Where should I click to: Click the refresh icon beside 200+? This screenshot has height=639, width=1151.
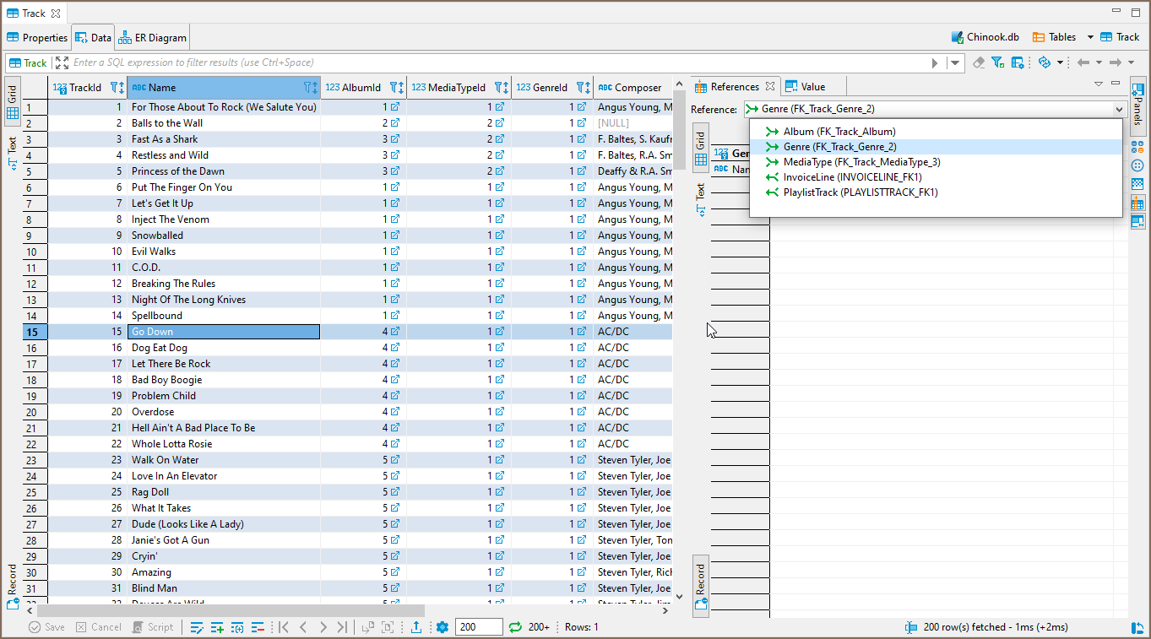515,627
